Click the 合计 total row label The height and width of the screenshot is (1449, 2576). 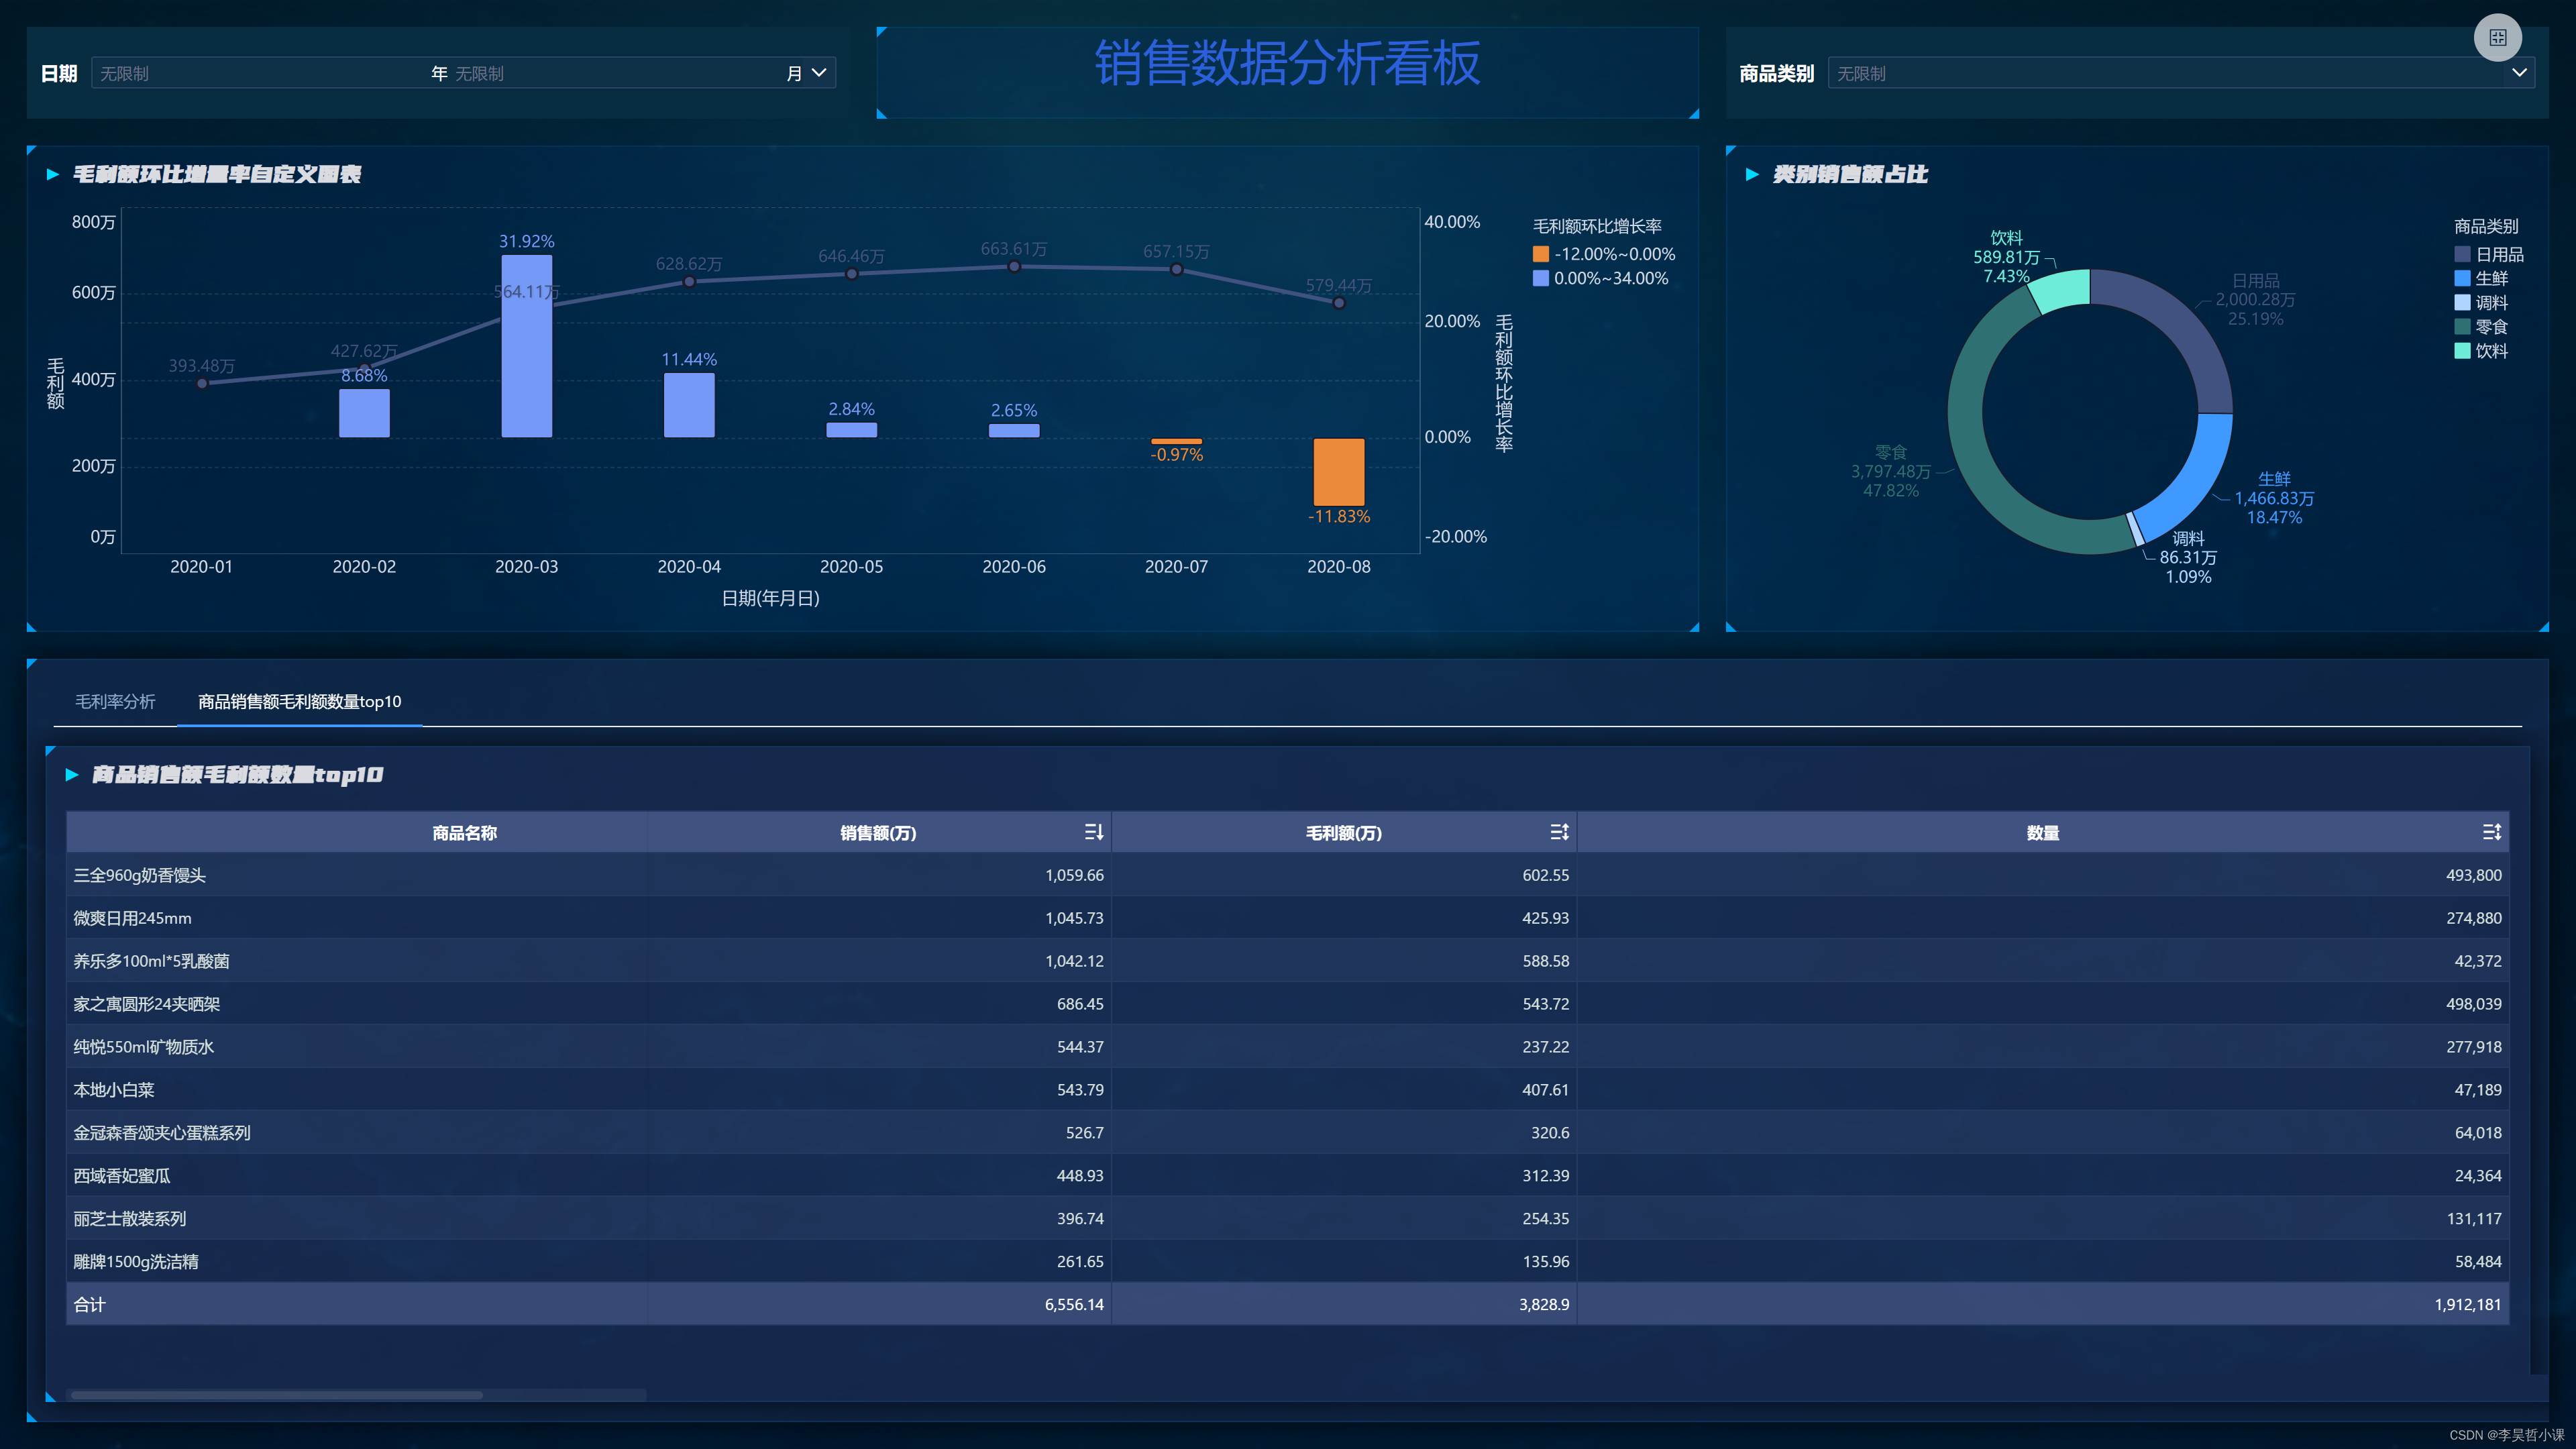[89, 1305]
